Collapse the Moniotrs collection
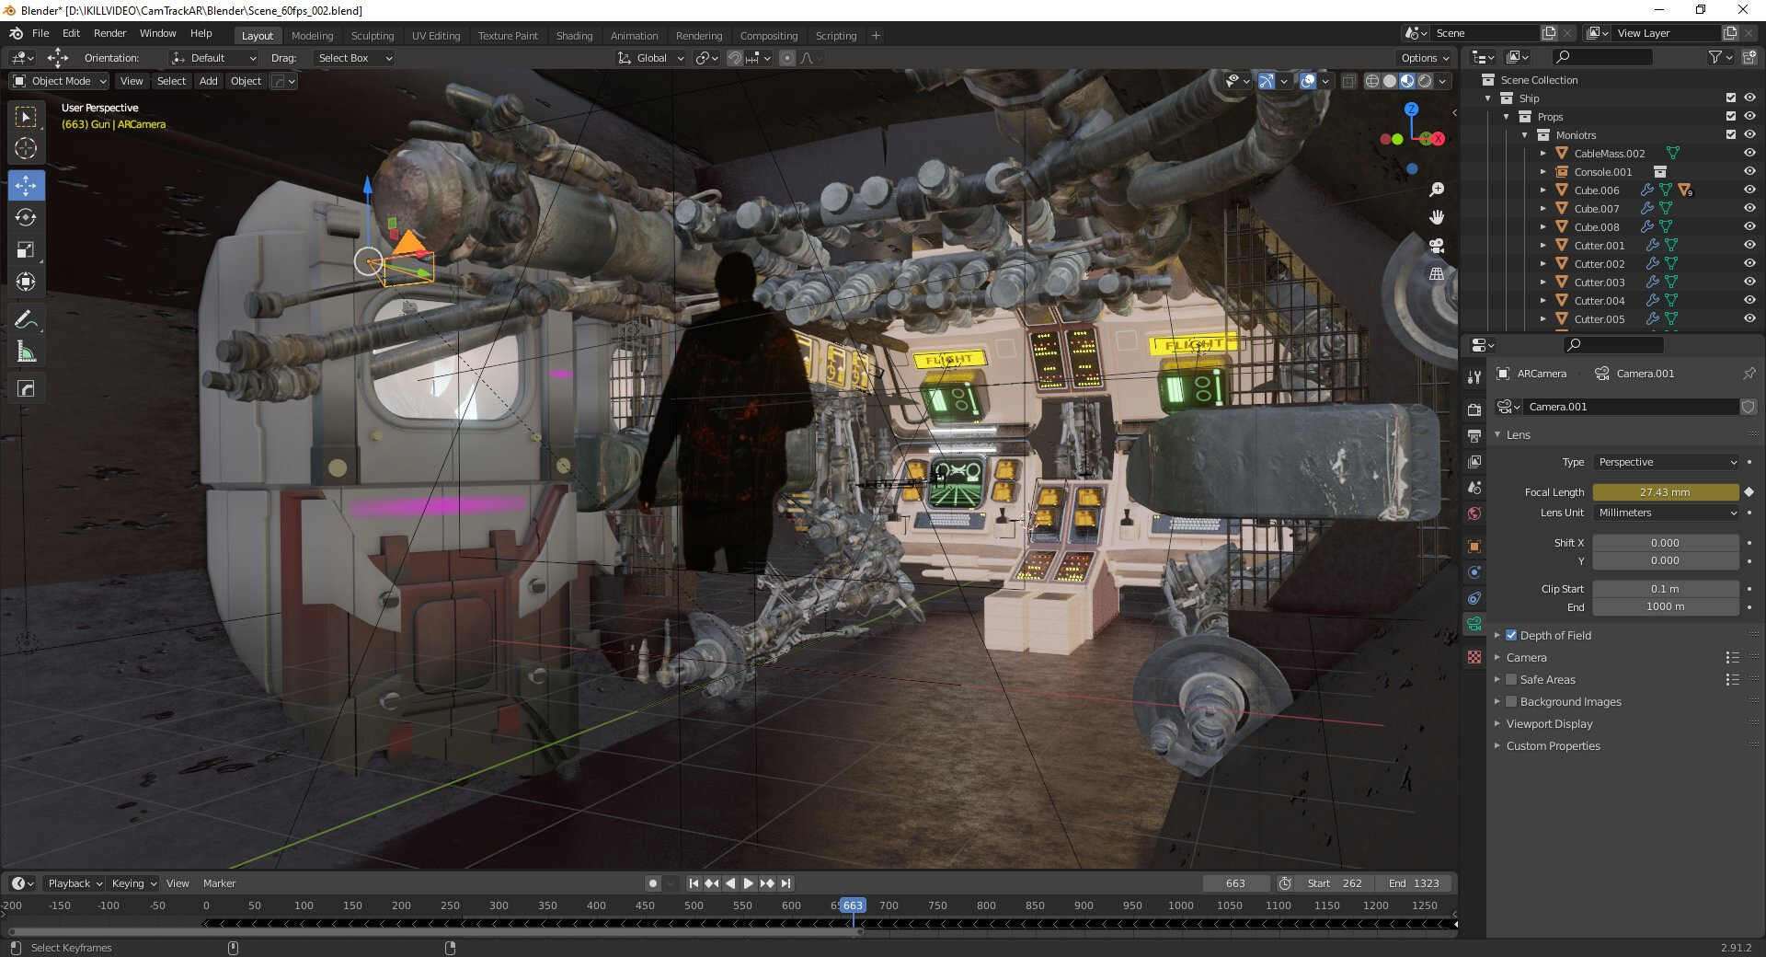The width and height of the screenshot is (1766, 957). (1524, 134)
